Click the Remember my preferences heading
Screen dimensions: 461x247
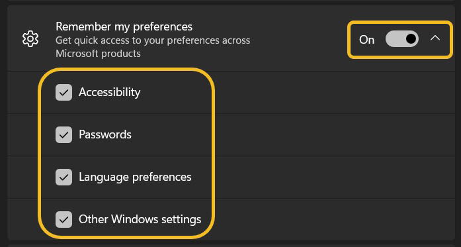(x=124, y=26)
